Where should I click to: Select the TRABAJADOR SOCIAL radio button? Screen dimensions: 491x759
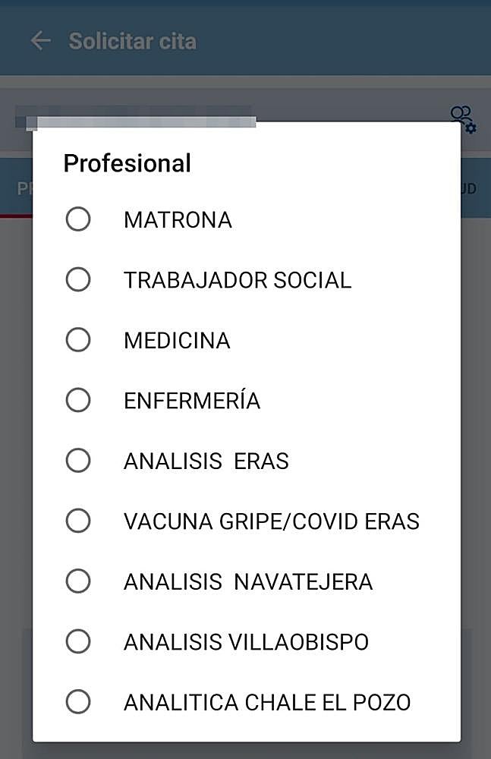(x=78, y=280)
